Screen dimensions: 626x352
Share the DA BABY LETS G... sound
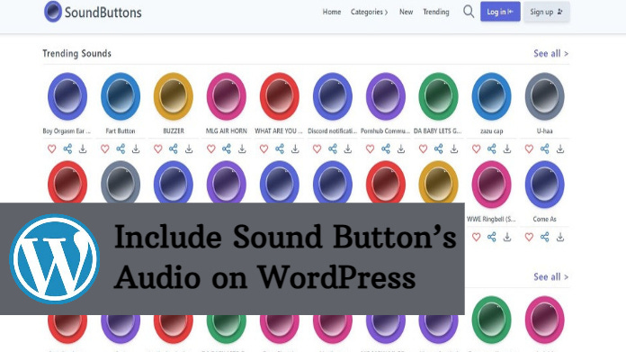(438, 149)
